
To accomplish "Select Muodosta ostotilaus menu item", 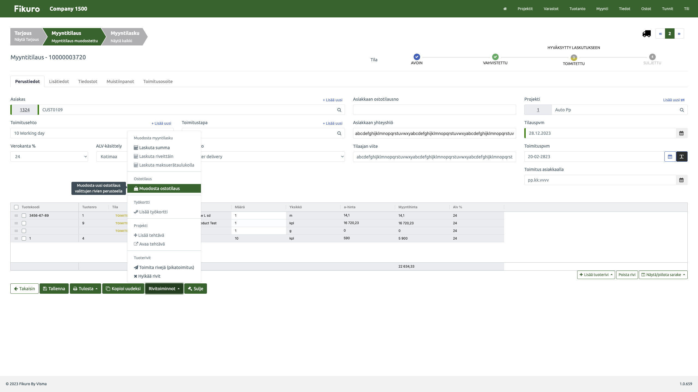I will (164, 188).
